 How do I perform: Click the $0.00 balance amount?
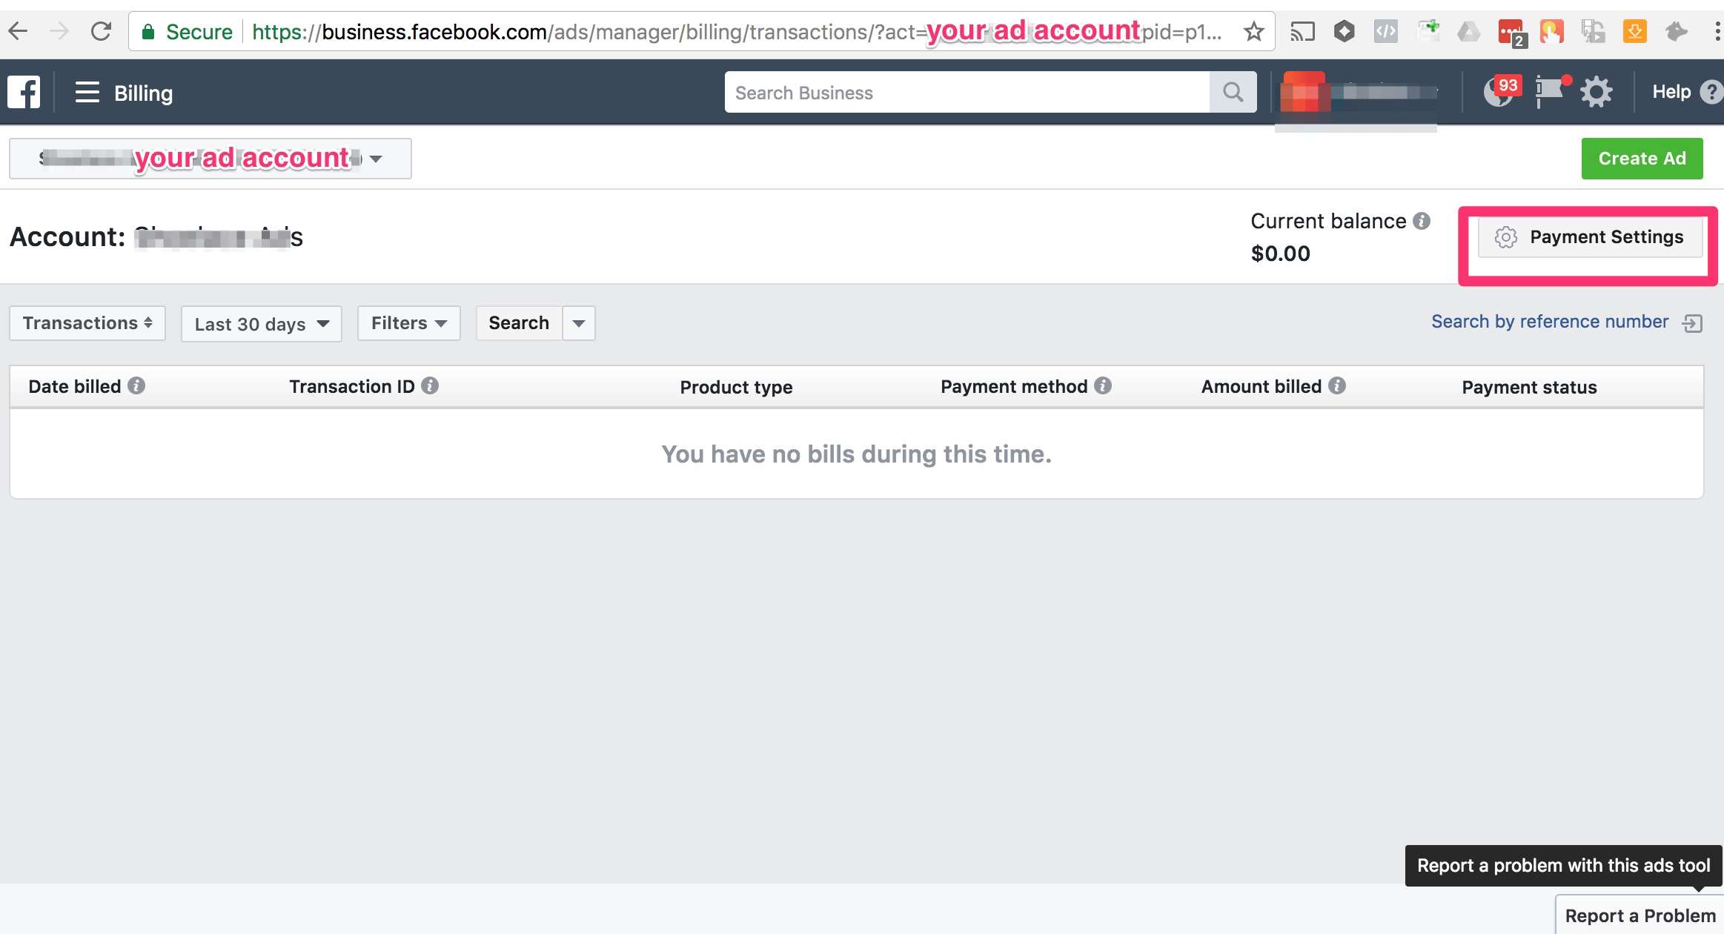coord(1281,254)
